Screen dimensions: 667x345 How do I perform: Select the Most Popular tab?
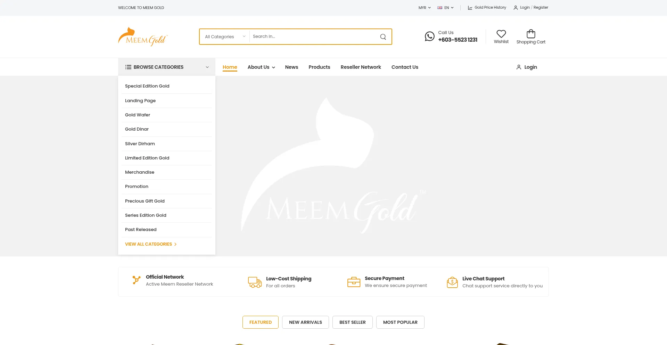click(400, 322)
